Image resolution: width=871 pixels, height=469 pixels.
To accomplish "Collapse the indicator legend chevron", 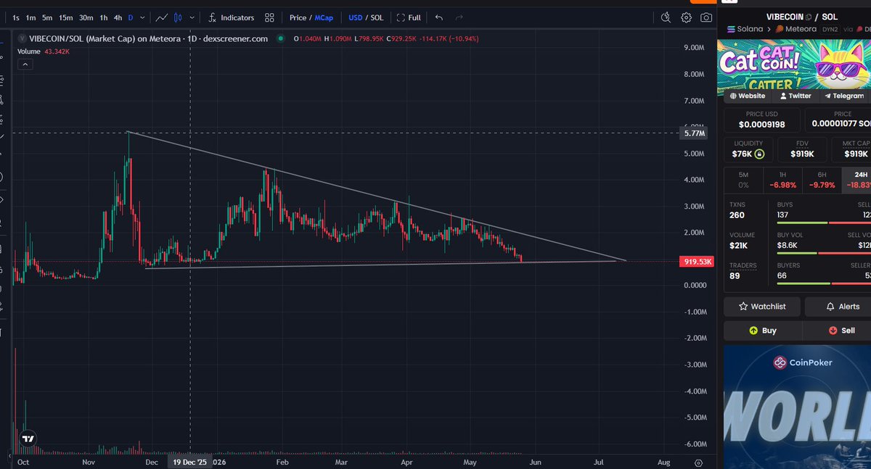I will pos(25,64).
